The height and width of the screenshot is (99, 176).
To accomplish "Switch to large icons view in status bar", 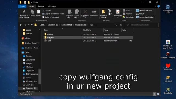I will (158, 94).
